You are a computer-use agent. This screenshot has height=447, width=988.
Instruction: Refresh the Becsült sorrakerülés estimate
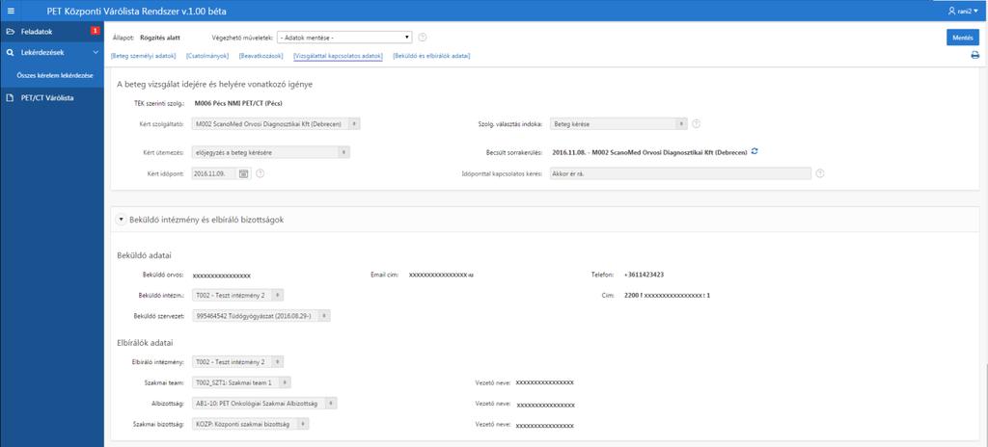coord(755,151)
